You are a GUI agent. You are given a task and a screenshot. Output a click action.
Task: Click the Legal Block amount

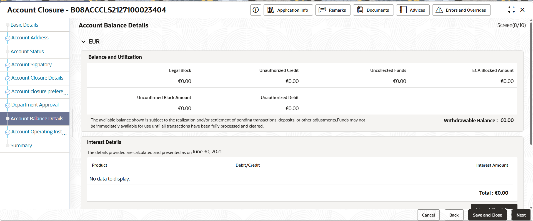click(x=185, y=81)
